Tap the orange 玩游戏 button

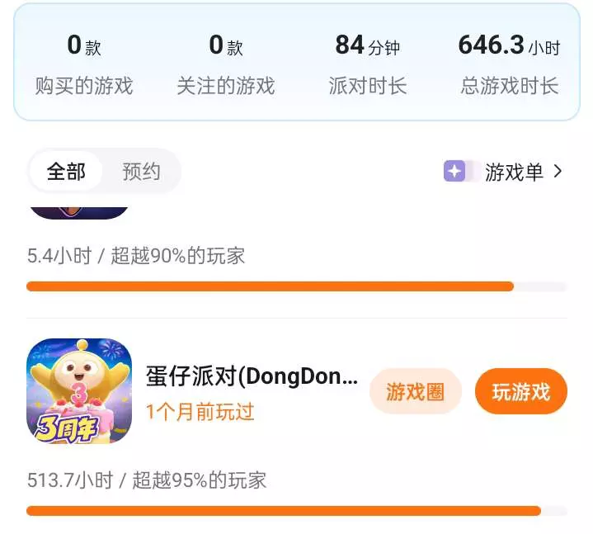click(520, 391)
